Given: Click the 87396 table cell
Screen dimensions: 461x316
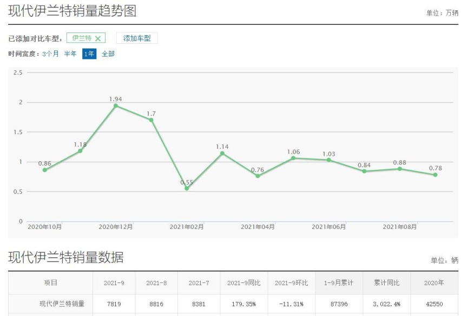Looking at the screenshot, I should [x=339, y=304].
